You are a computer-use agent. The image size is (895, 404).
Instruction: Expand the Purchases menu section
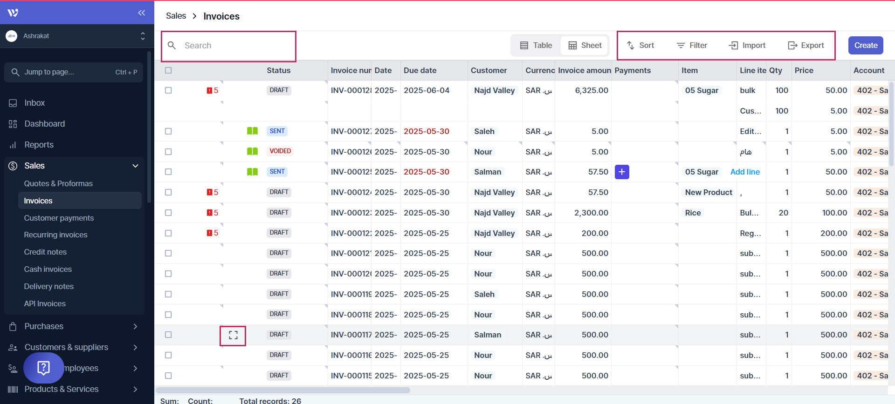135,326
